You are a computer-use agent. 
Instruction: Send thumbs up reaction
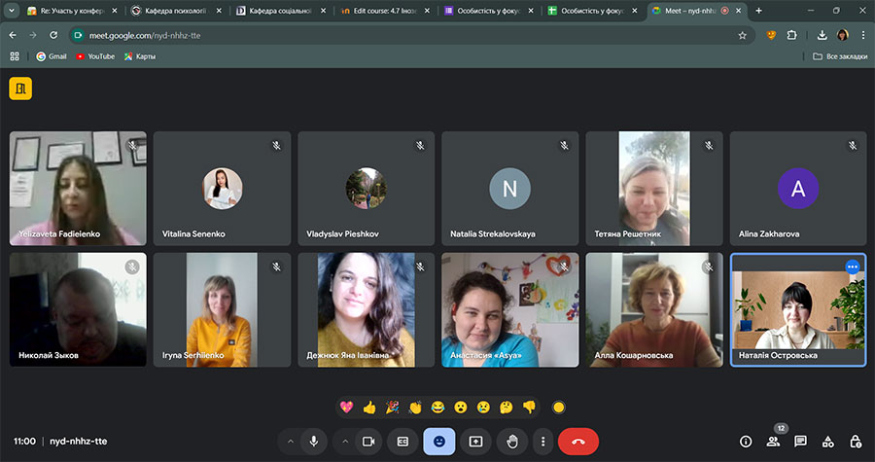coord(369,408)
